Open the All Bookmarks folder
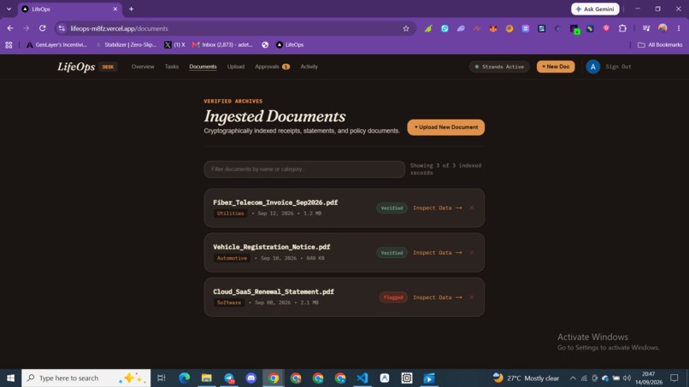The height and width of the screenshot is (387, 689). click(660, 44)
